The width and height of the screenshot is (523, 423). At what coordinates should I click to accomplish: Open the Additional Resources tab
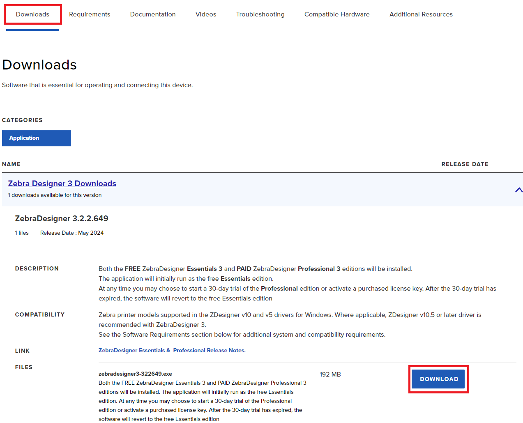421,14
